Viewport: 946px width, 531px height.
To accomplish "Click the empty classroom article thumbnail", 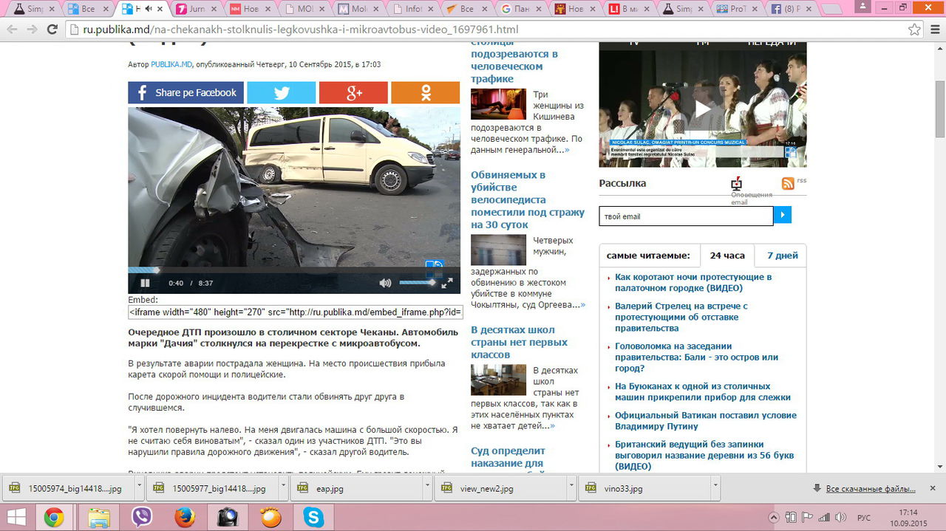I will pos(498,380).
